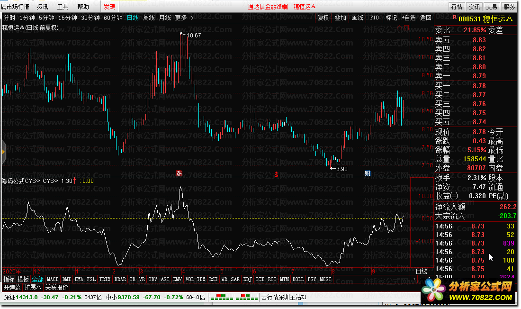Choose the ASI indicator
Screen dimensions: 521x309
tap(165, 279)
